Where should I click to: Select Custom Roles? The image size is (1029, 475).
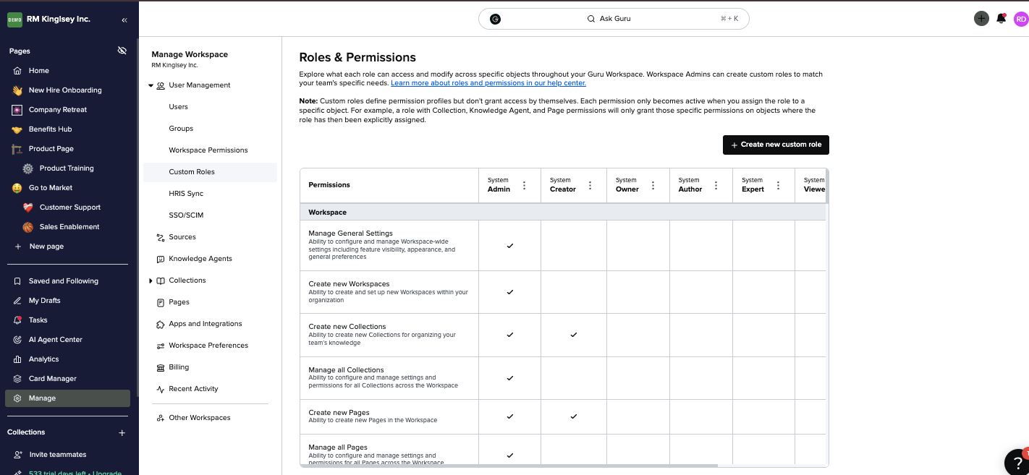[210, 172]
